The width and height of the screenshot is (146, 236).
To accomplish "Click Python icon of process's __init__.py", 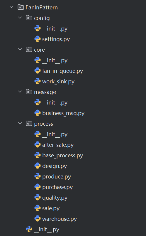I will [x=38, y=134].
